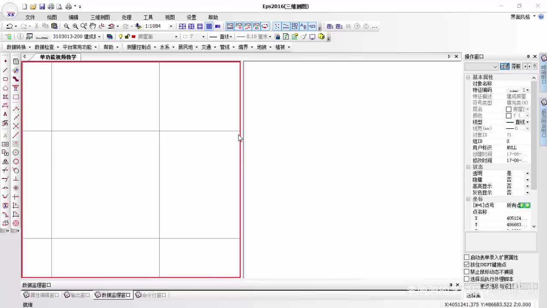
Task: Click the brush cleanup icon in toolbar
Action: pos(304,37)
